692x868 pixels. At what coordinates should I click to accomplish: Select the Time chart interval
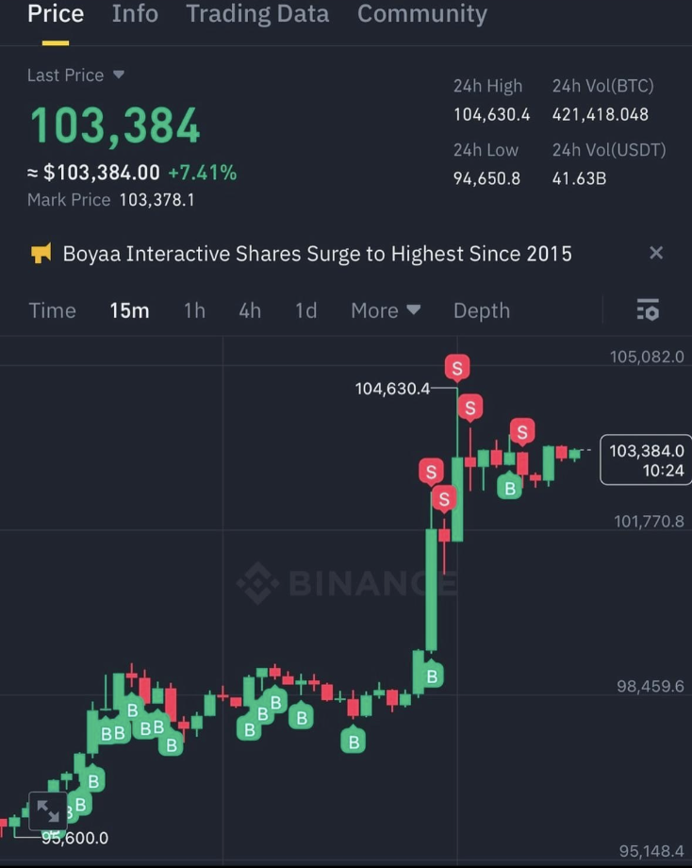click(x=52, y=310)
